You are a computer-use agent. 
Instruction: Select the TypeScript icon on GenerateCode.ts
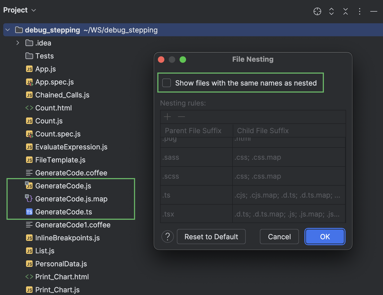[x=29, y=212]
